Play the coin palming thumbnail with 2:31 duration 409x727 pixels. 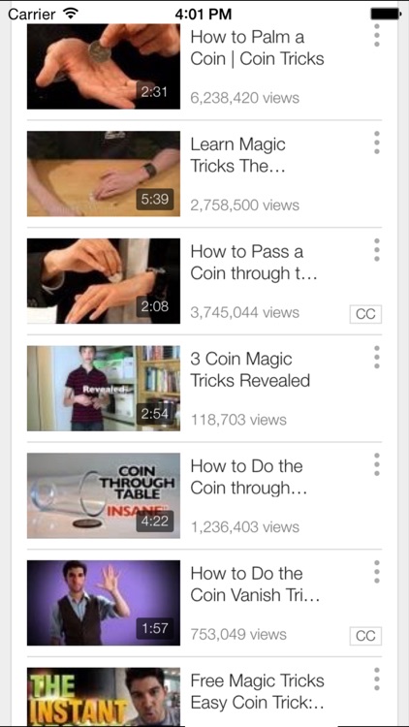pyautogui.click(x=104, y=66)
